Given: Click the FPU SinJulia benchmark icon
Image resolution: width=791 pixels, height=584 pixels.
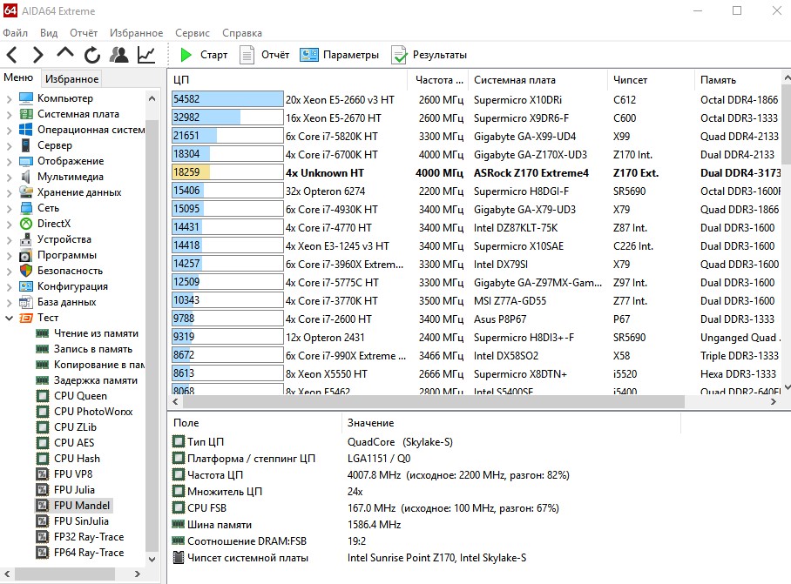Looking at the screenshot, I should tap(43, 521).
